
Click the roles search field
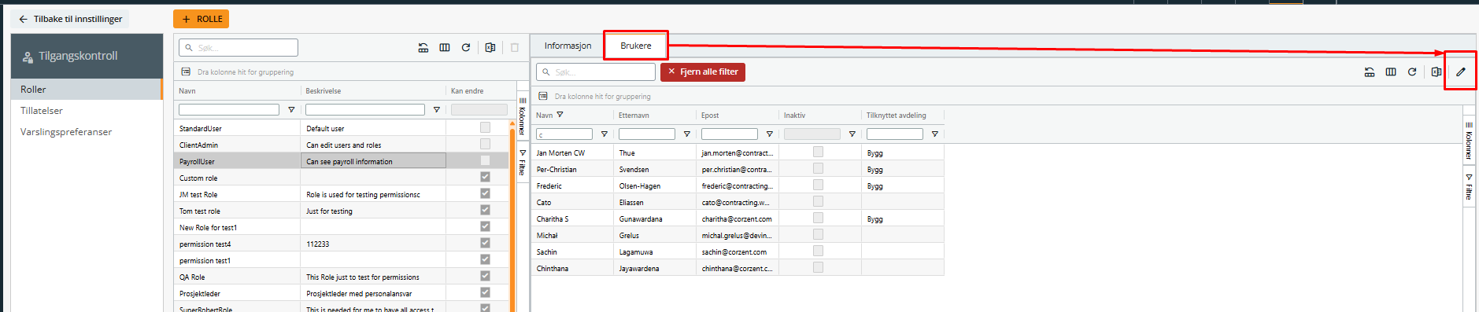coord(238,47)
